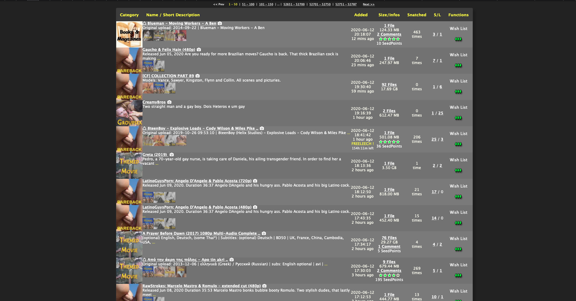This screenshot has height=301, width=576.
Task: Click the Books & Magazines category thumbnail
Action: pyautogui.click(x=129, y=34)
